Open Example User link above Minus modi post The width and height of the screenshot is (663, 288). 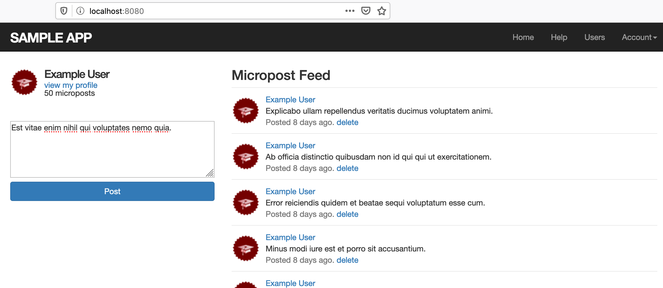290,237
